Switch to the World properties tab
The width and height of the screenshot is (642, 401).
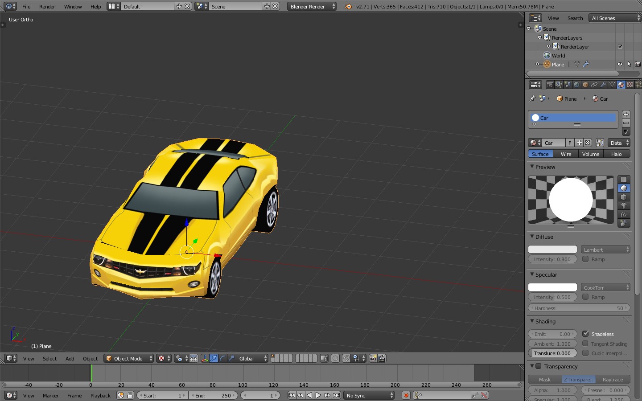pyautogui.click(x=576, y=85)
